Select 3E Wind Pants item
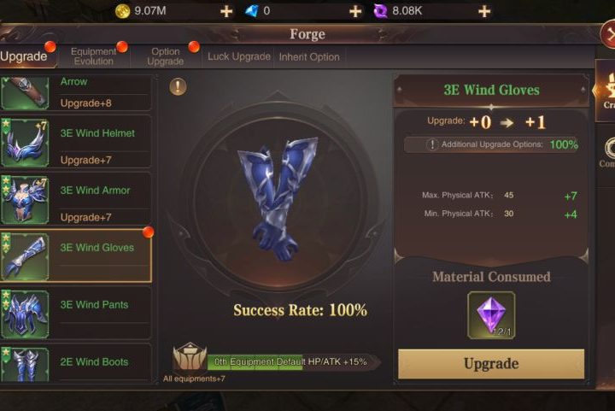This screenshot has height=411, width=615. (76, 314)
